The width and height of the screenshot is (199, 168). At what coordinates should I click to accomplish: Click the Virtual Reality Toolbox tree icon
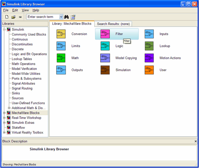pos(9,132)
